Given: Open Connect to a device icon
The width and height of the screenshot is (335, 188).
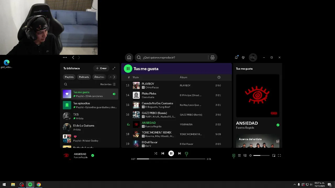Looking at the screenshot, I should pyautogui.click(x=245, y=155).
